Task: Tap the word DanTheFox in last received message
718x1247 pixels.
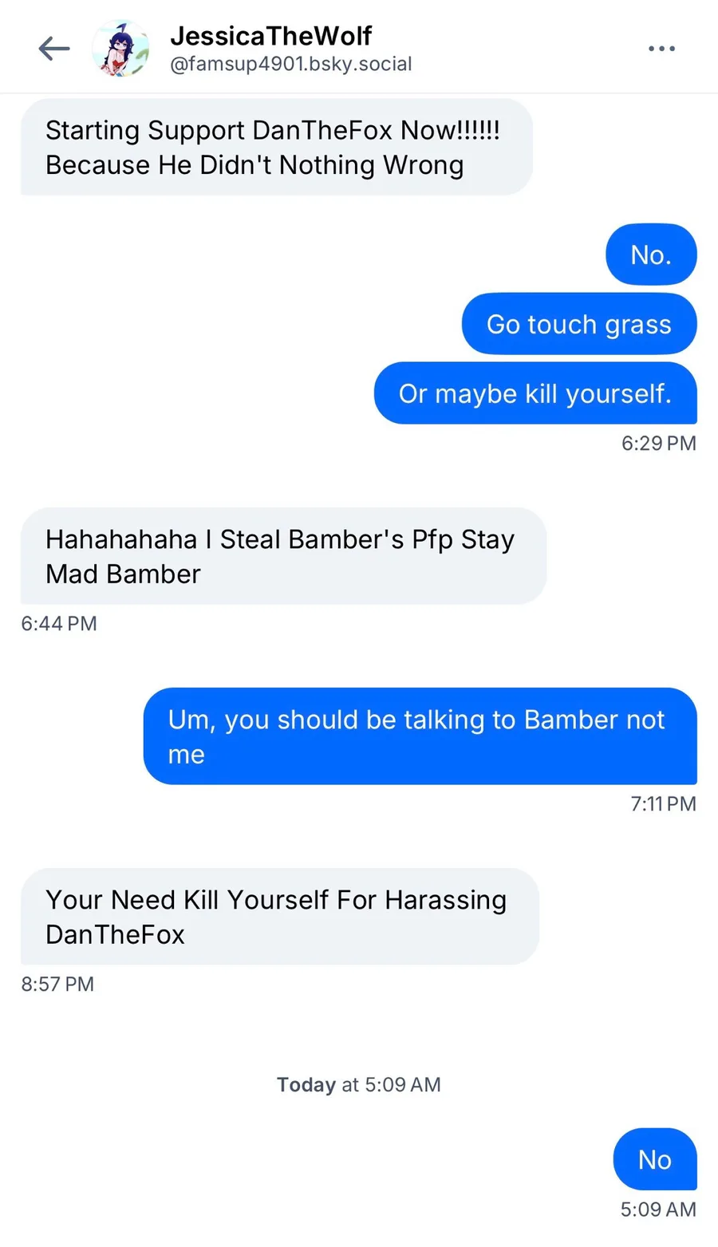Action: pyautogui.click(x=115, y=934)
